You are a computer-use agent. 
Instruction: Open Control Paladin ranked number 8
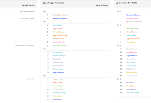[x=59, y=42]
